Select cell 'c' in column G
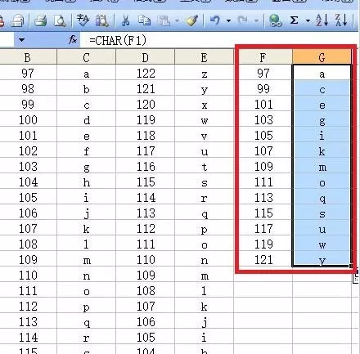 click(x=322, y=88)
